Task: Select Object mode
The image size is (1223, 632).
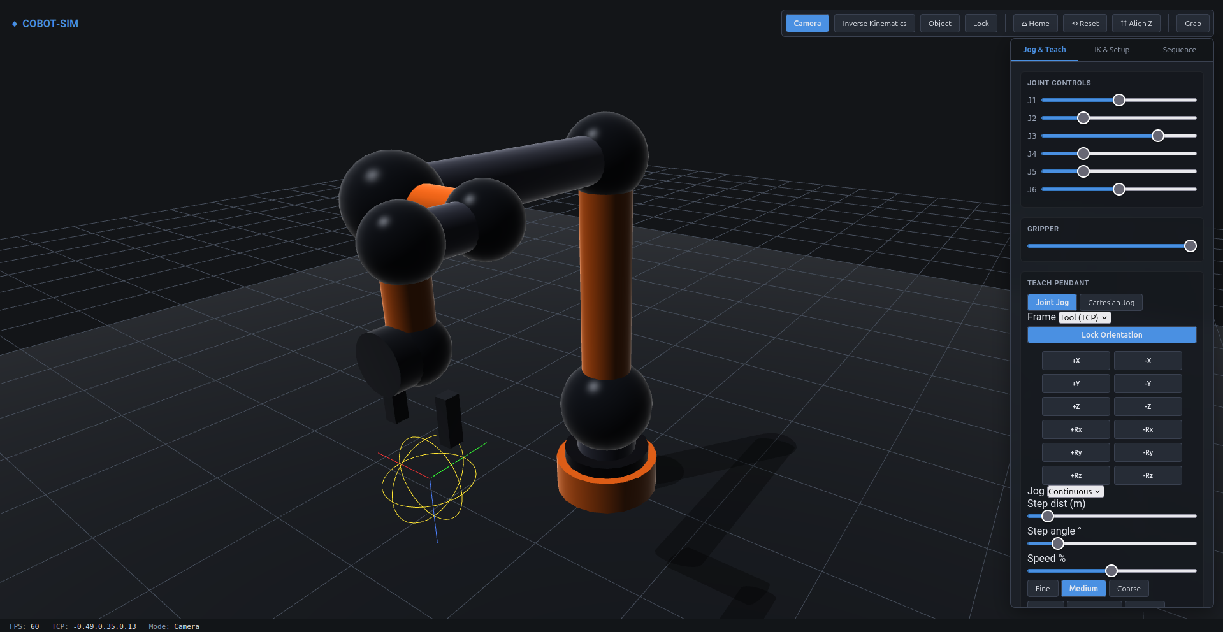Action: click(939, 24)
